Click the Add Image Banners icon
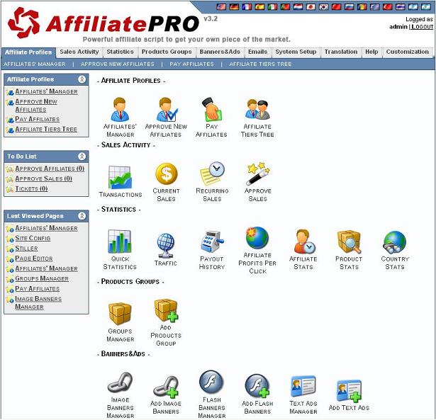 click(166, 387)
